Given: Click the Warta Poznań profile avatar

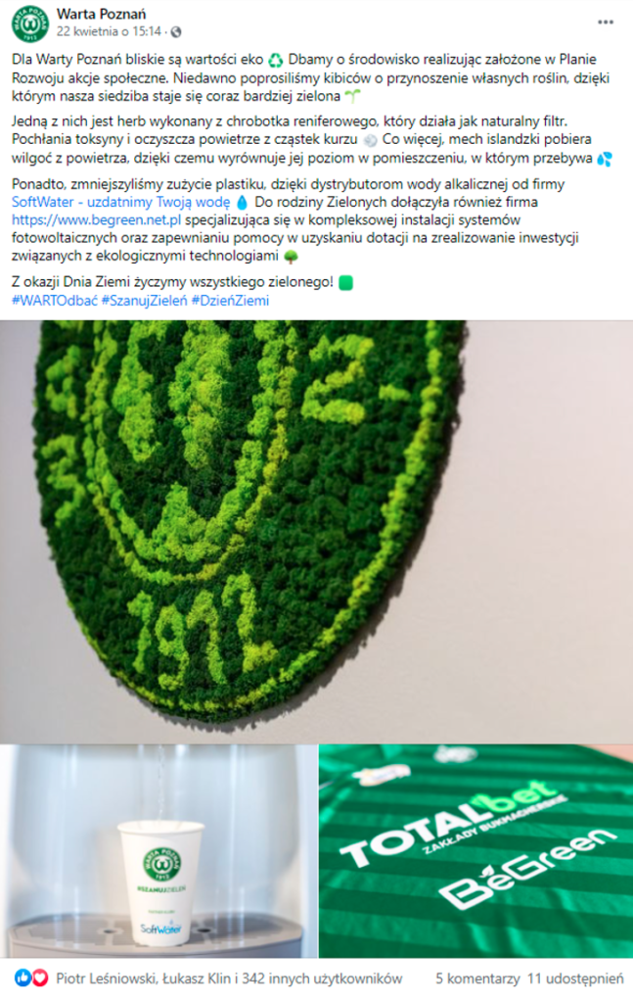Looking at the screenshot, I should pos(29,24).
